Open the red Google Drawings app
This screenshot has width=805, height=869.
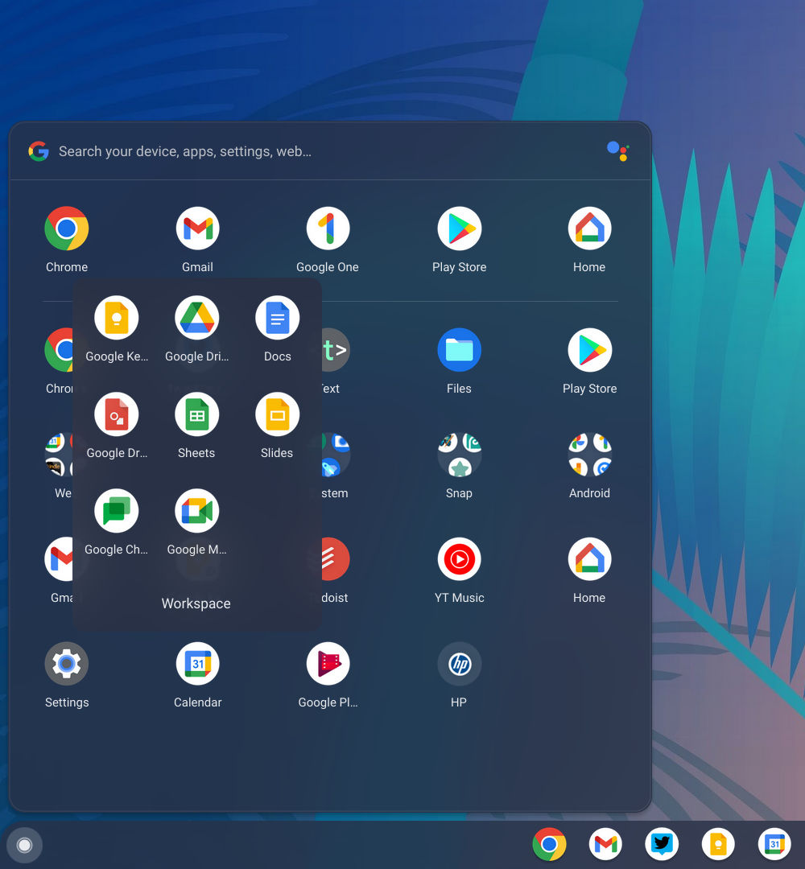117,415
